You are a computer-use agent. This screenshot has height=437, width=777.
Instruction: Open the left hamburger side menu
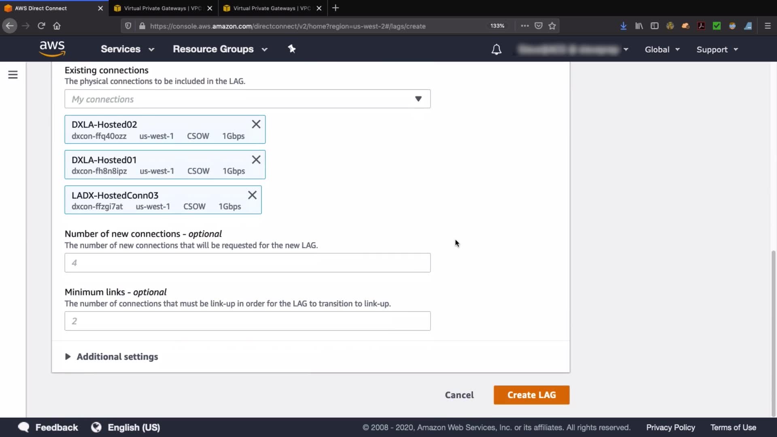(x=13, y=75)
